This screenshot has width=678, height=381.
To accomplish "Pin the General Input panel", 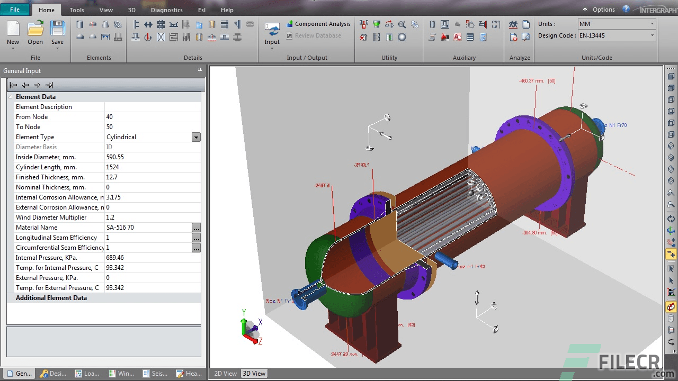I will click(200, 70).
